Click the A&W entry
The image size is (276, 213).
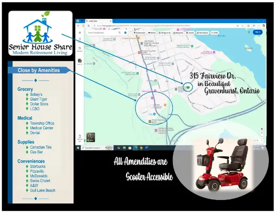tap(34, 185)
